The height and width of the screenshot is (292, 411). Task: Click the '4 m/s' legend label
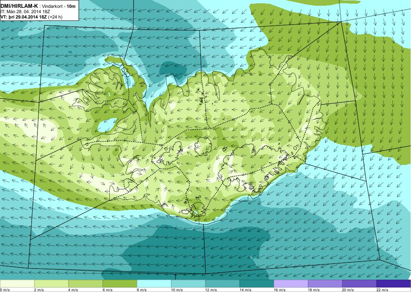(74, 290)
